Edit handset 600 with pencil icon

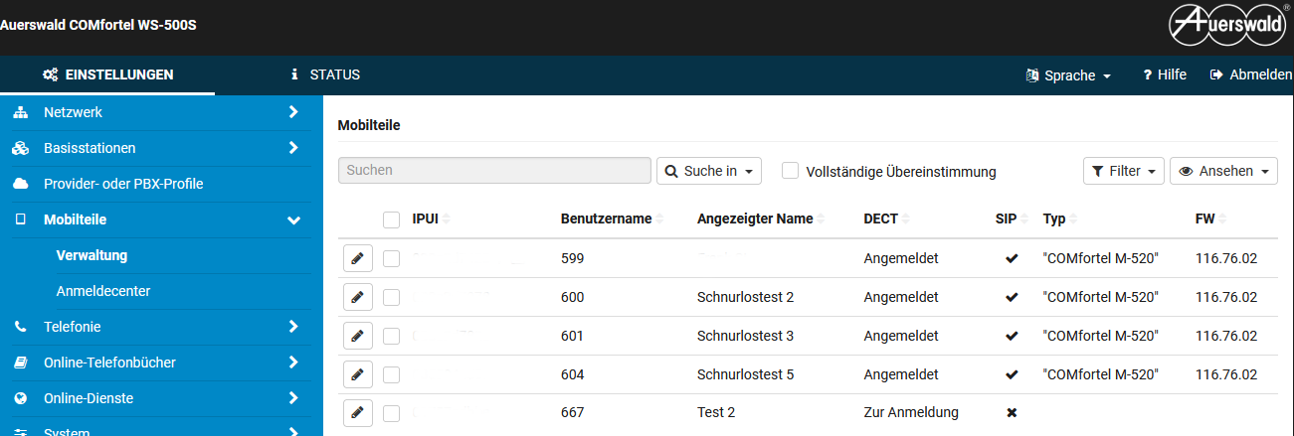(357, 297)
